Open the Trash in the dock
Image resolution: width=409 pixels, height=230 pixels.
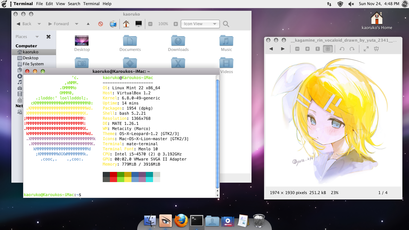point(259,221)
